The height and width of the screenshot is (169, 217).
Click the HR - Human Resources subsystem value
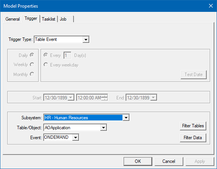pyautogui.click(x=83, y=118)
